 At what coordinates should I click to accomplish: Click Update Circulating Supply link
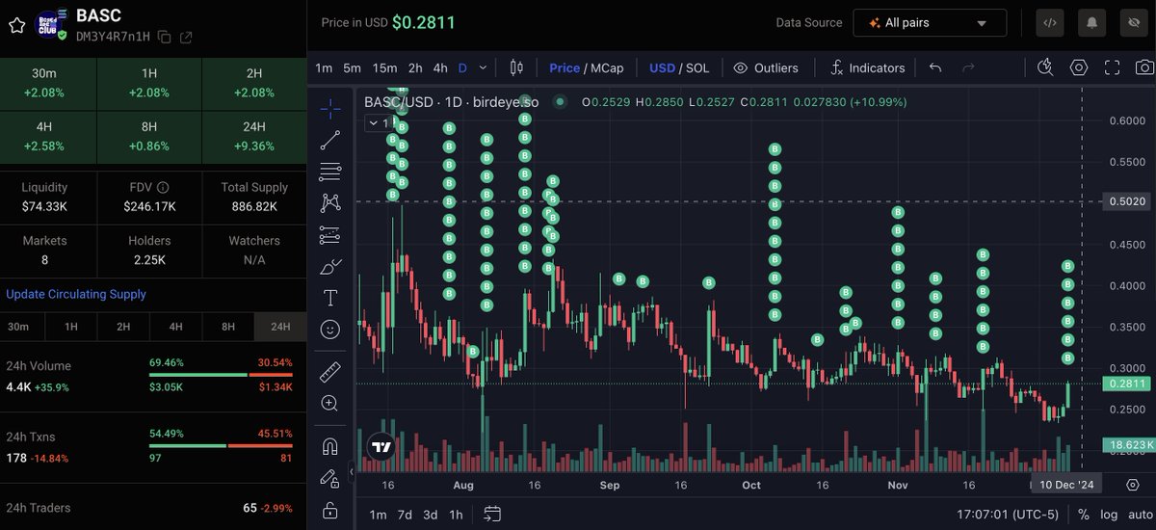click(x=76, y=294)
